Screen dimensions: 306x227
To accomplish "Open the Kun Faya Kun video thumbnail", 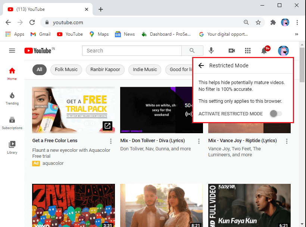I will pos(249,205).
